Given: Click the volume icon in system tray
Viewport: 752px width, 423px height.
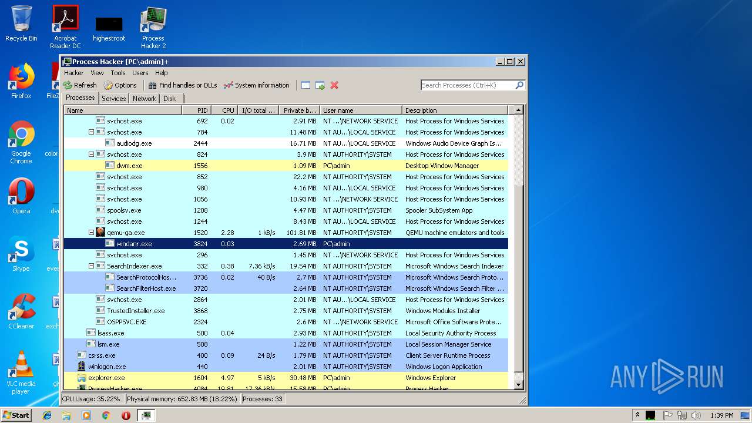Looking at the screenshot, I should (x=696, y=415).
